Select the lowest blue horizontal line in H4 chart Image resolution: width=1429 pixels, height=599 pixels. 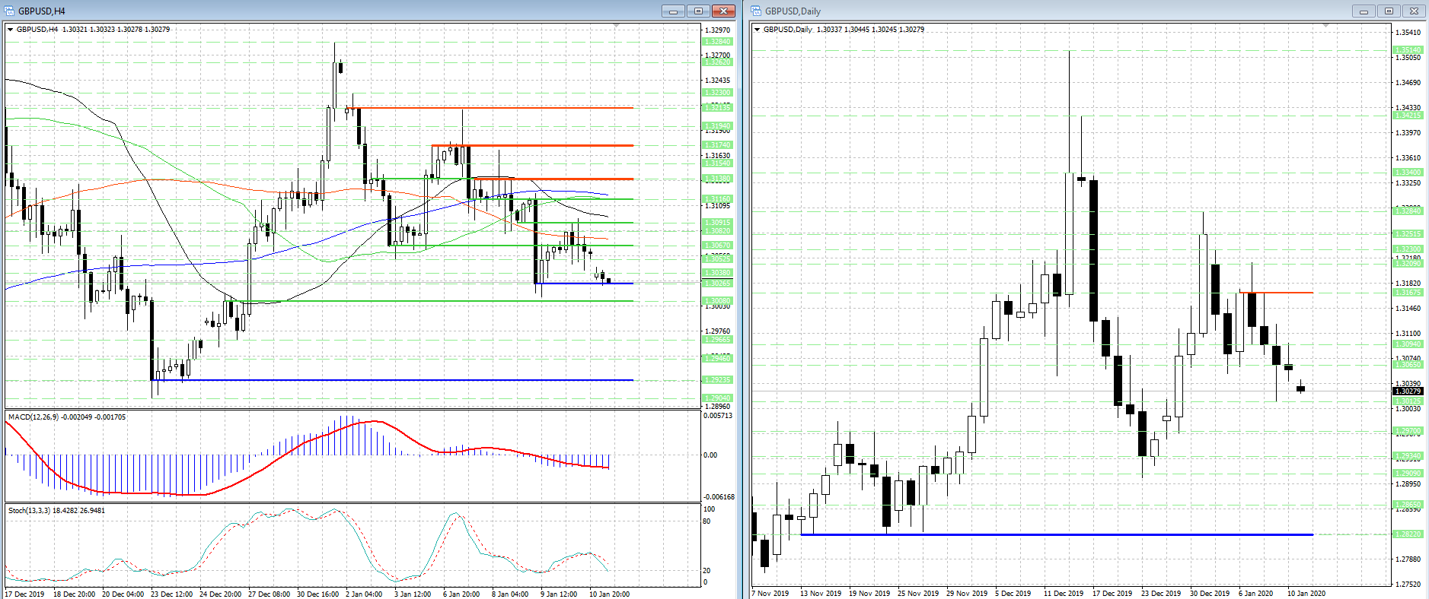tap(394, 379)
